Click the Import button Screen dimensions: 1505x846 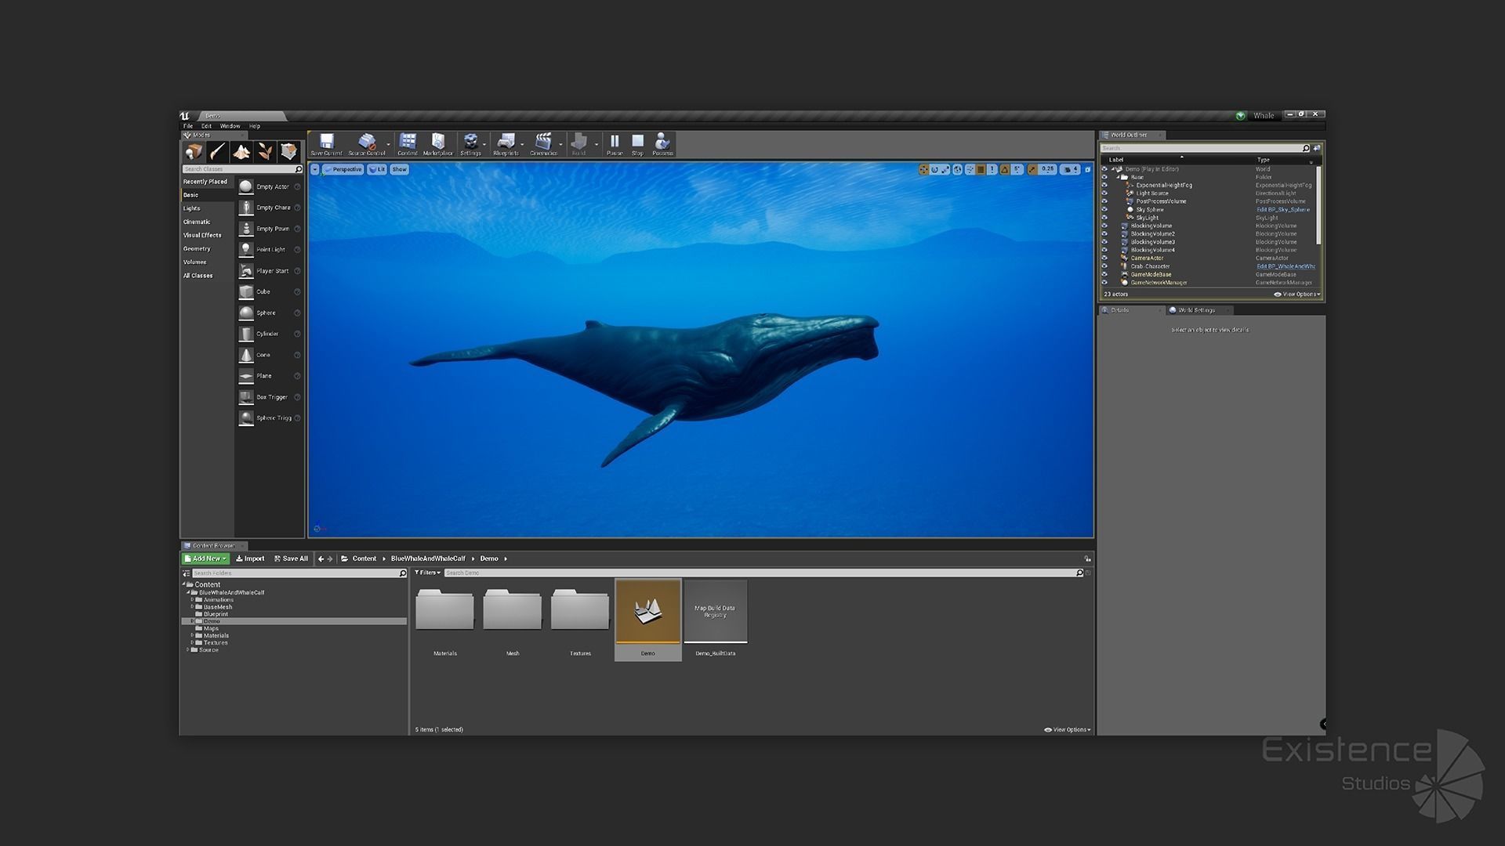tap(250, 559)
